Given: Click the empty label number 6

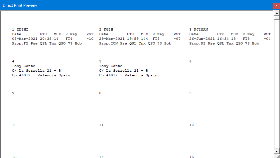Looking at the screenshot, I should click(x=191, y=61).
